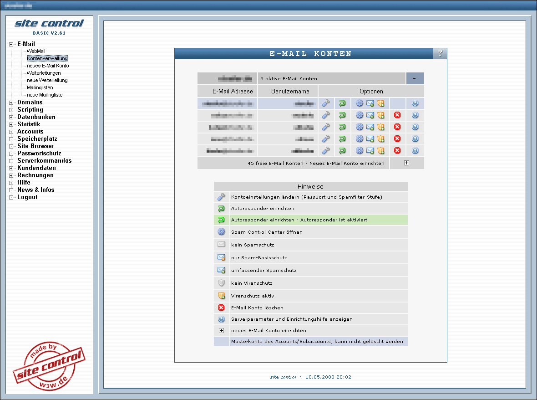Open Passwortschutz in the sidebar

(x=40, y=153)
